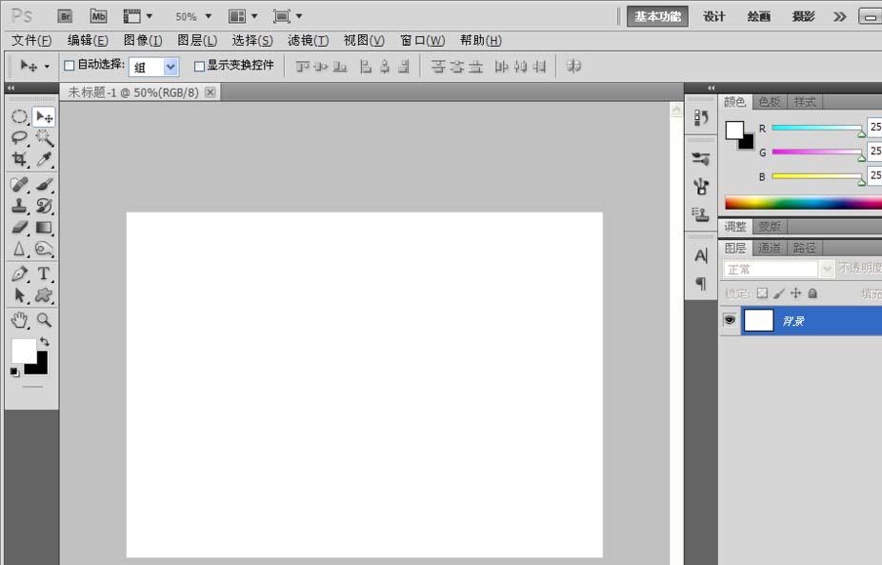The image size is (882, 565).
Task: Launch Bridge with the Br icon
Action: tap(65, 16)
